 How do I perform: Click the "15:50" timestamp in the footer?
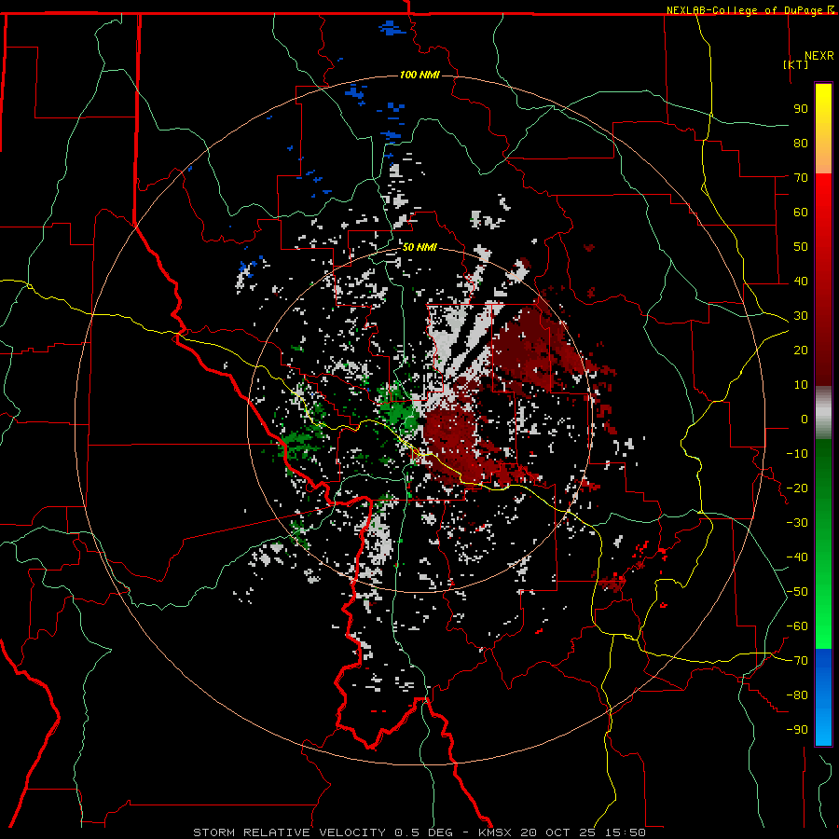(x=626, y=832)
